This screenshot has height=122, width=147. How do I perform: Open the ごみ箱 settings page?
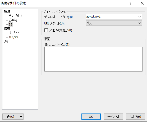tap(13, 20)
